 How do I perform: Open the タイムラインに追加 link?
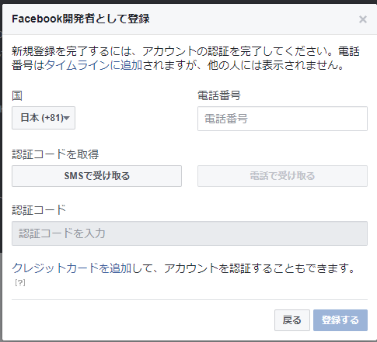coord(93,65)
